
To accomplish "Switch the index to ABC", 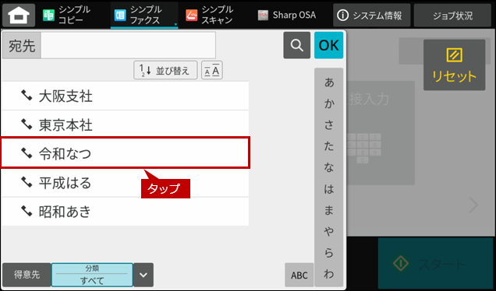I will (x=299, y=275).
